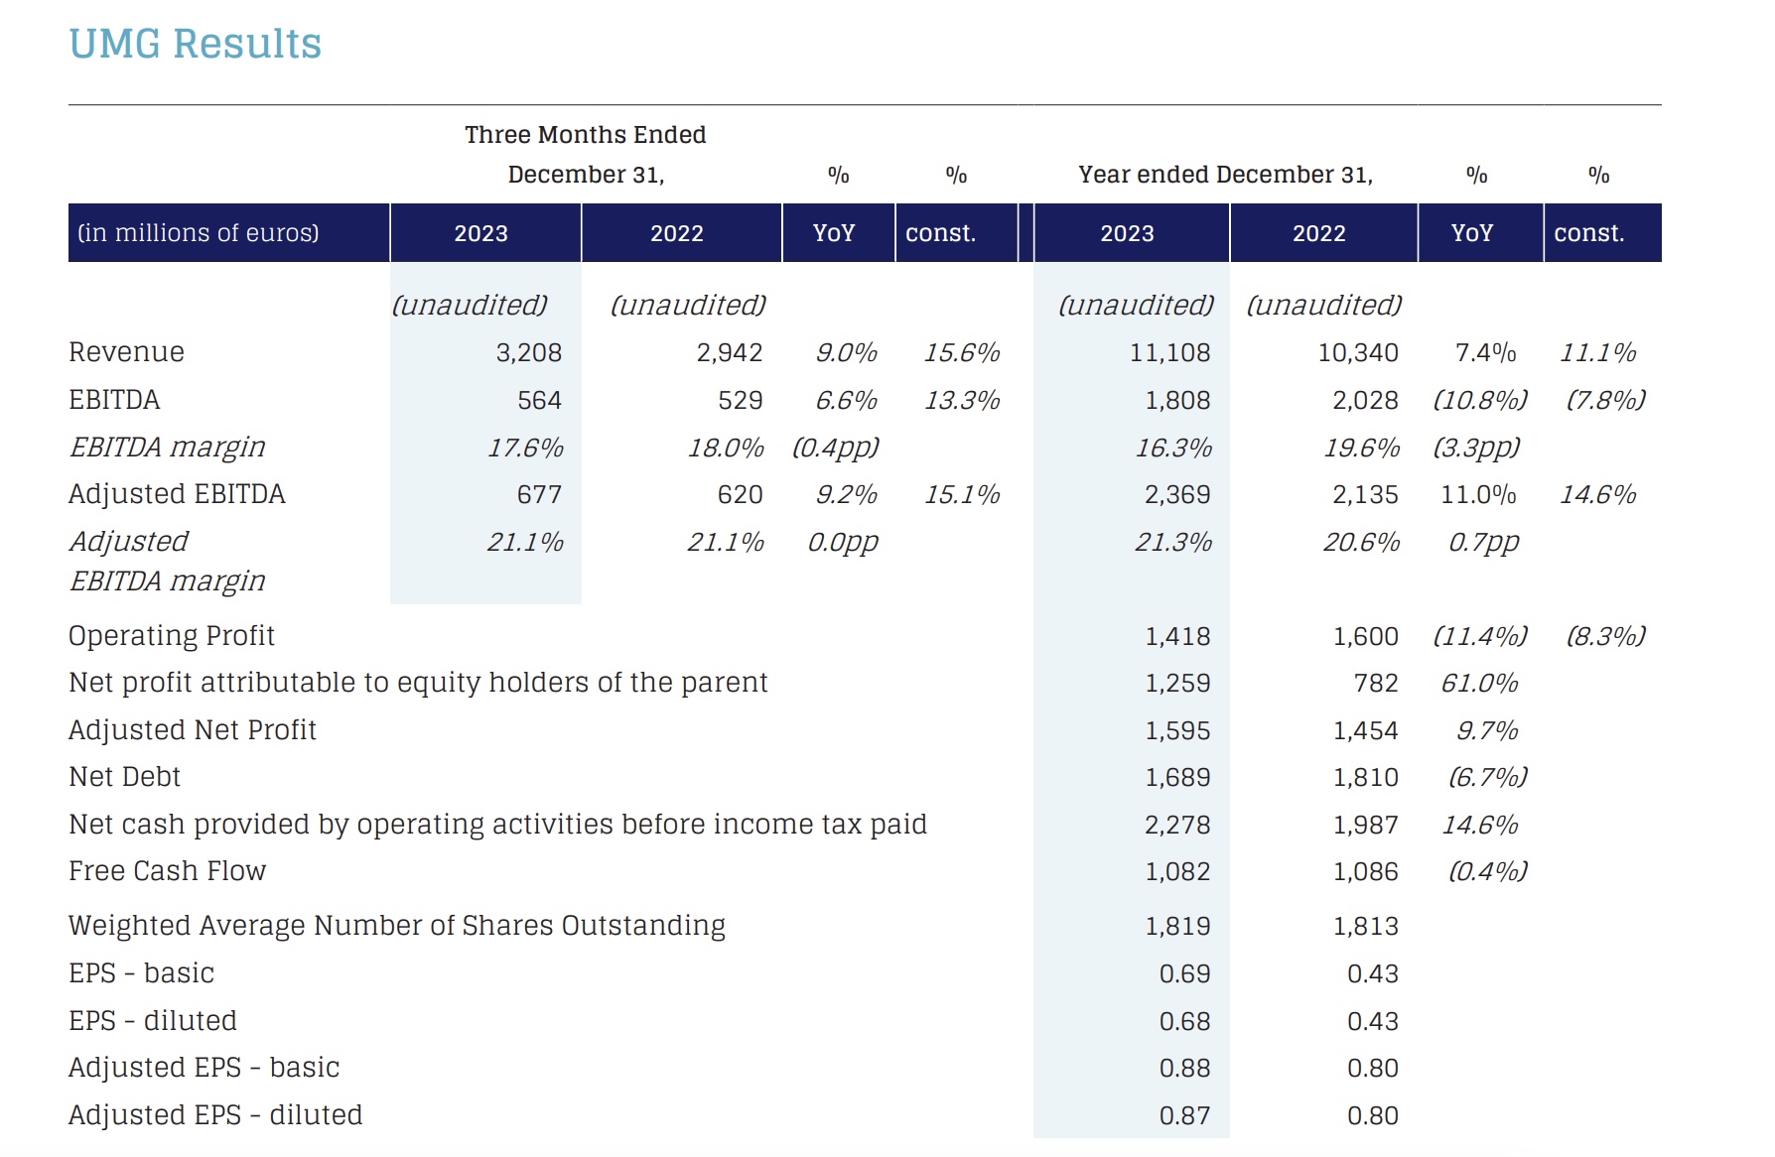Click the 'Net Debt' row label
This screenshot has height=1157, width=1775.
125,777
